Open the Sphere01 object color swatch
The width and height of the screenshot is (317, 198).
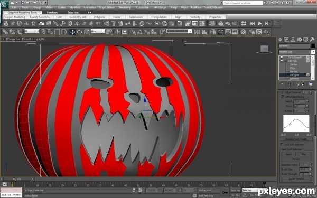pos(313,46)
